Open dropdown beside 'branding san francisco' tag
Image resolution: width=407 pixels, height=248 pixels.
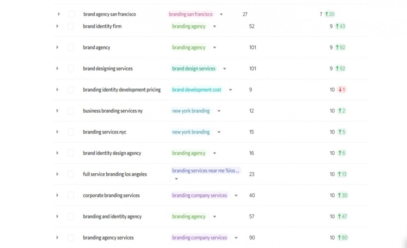(221, 15)
